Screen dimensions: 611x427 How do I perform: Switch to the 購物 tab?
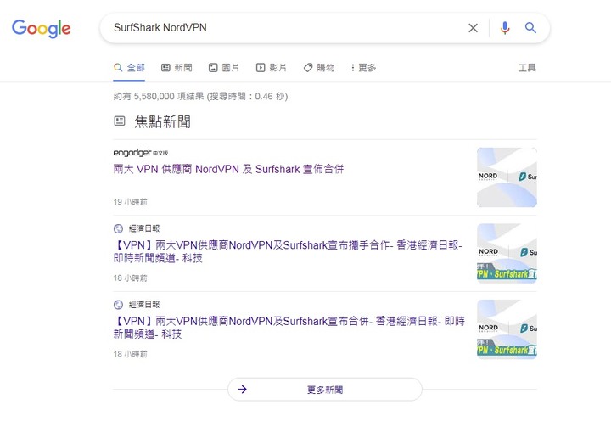coord(319,68)
